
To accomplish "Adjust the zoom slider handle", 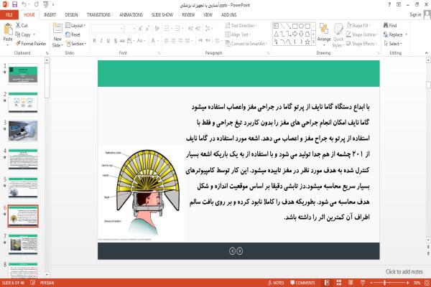I will (x=384, y=283).
